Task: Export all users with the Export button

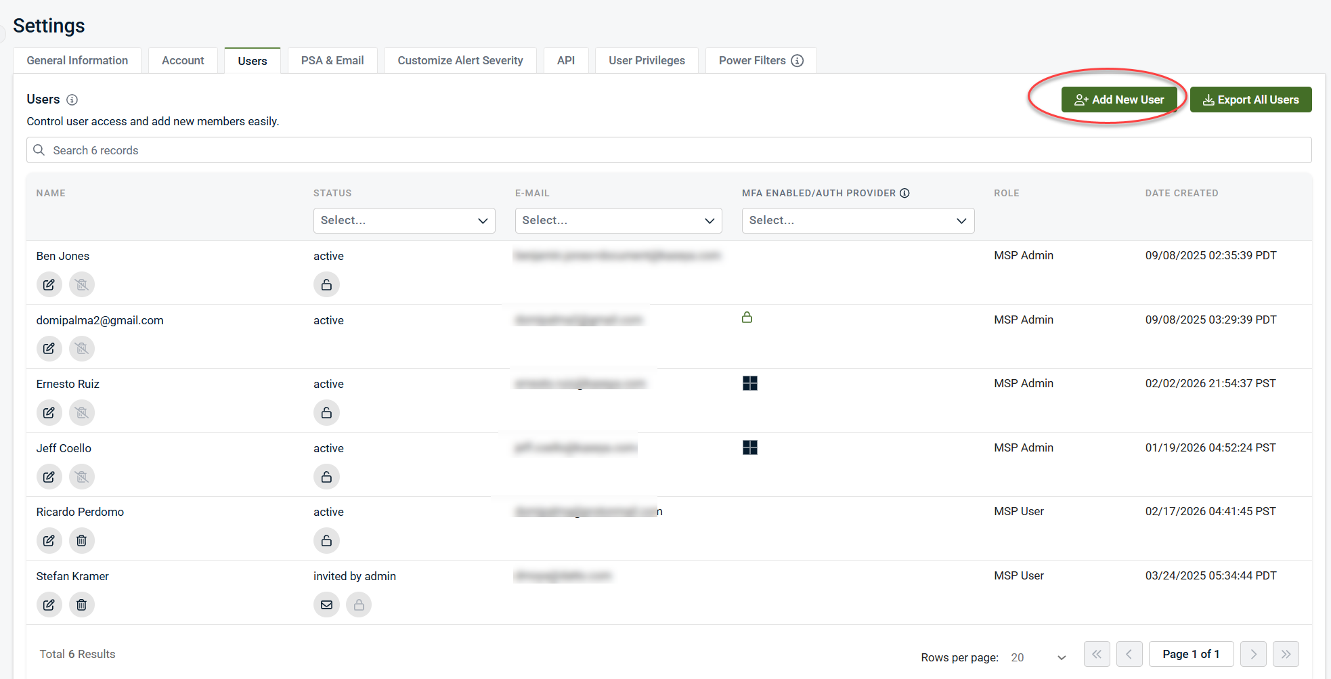Action: coord(1250,100)
